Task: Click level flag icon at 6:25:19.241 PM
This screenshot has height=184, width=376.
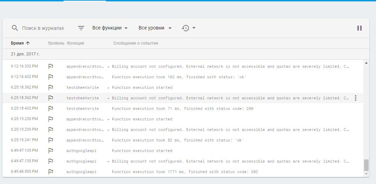Action: pos(51,140)
